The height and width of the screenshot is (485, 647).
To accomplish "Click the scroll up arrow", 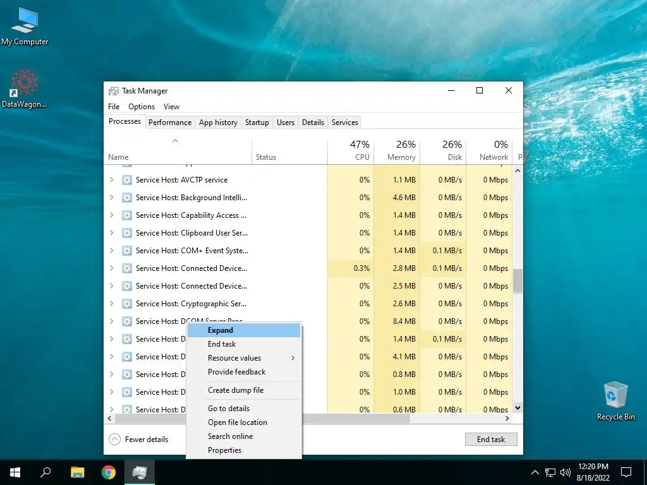I will click(518, 171).
